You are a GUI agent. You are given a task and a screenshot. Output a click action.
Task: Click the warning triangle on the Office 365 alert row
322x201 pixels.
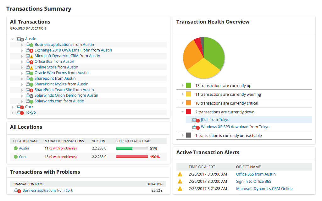[180, 174]
